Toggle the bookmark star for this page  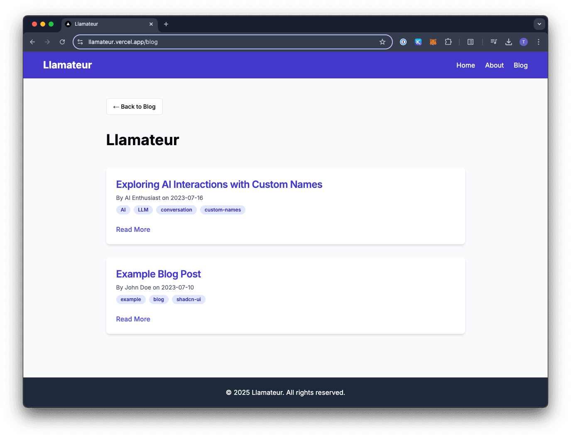pyautogui.click(x=382, y=42)
